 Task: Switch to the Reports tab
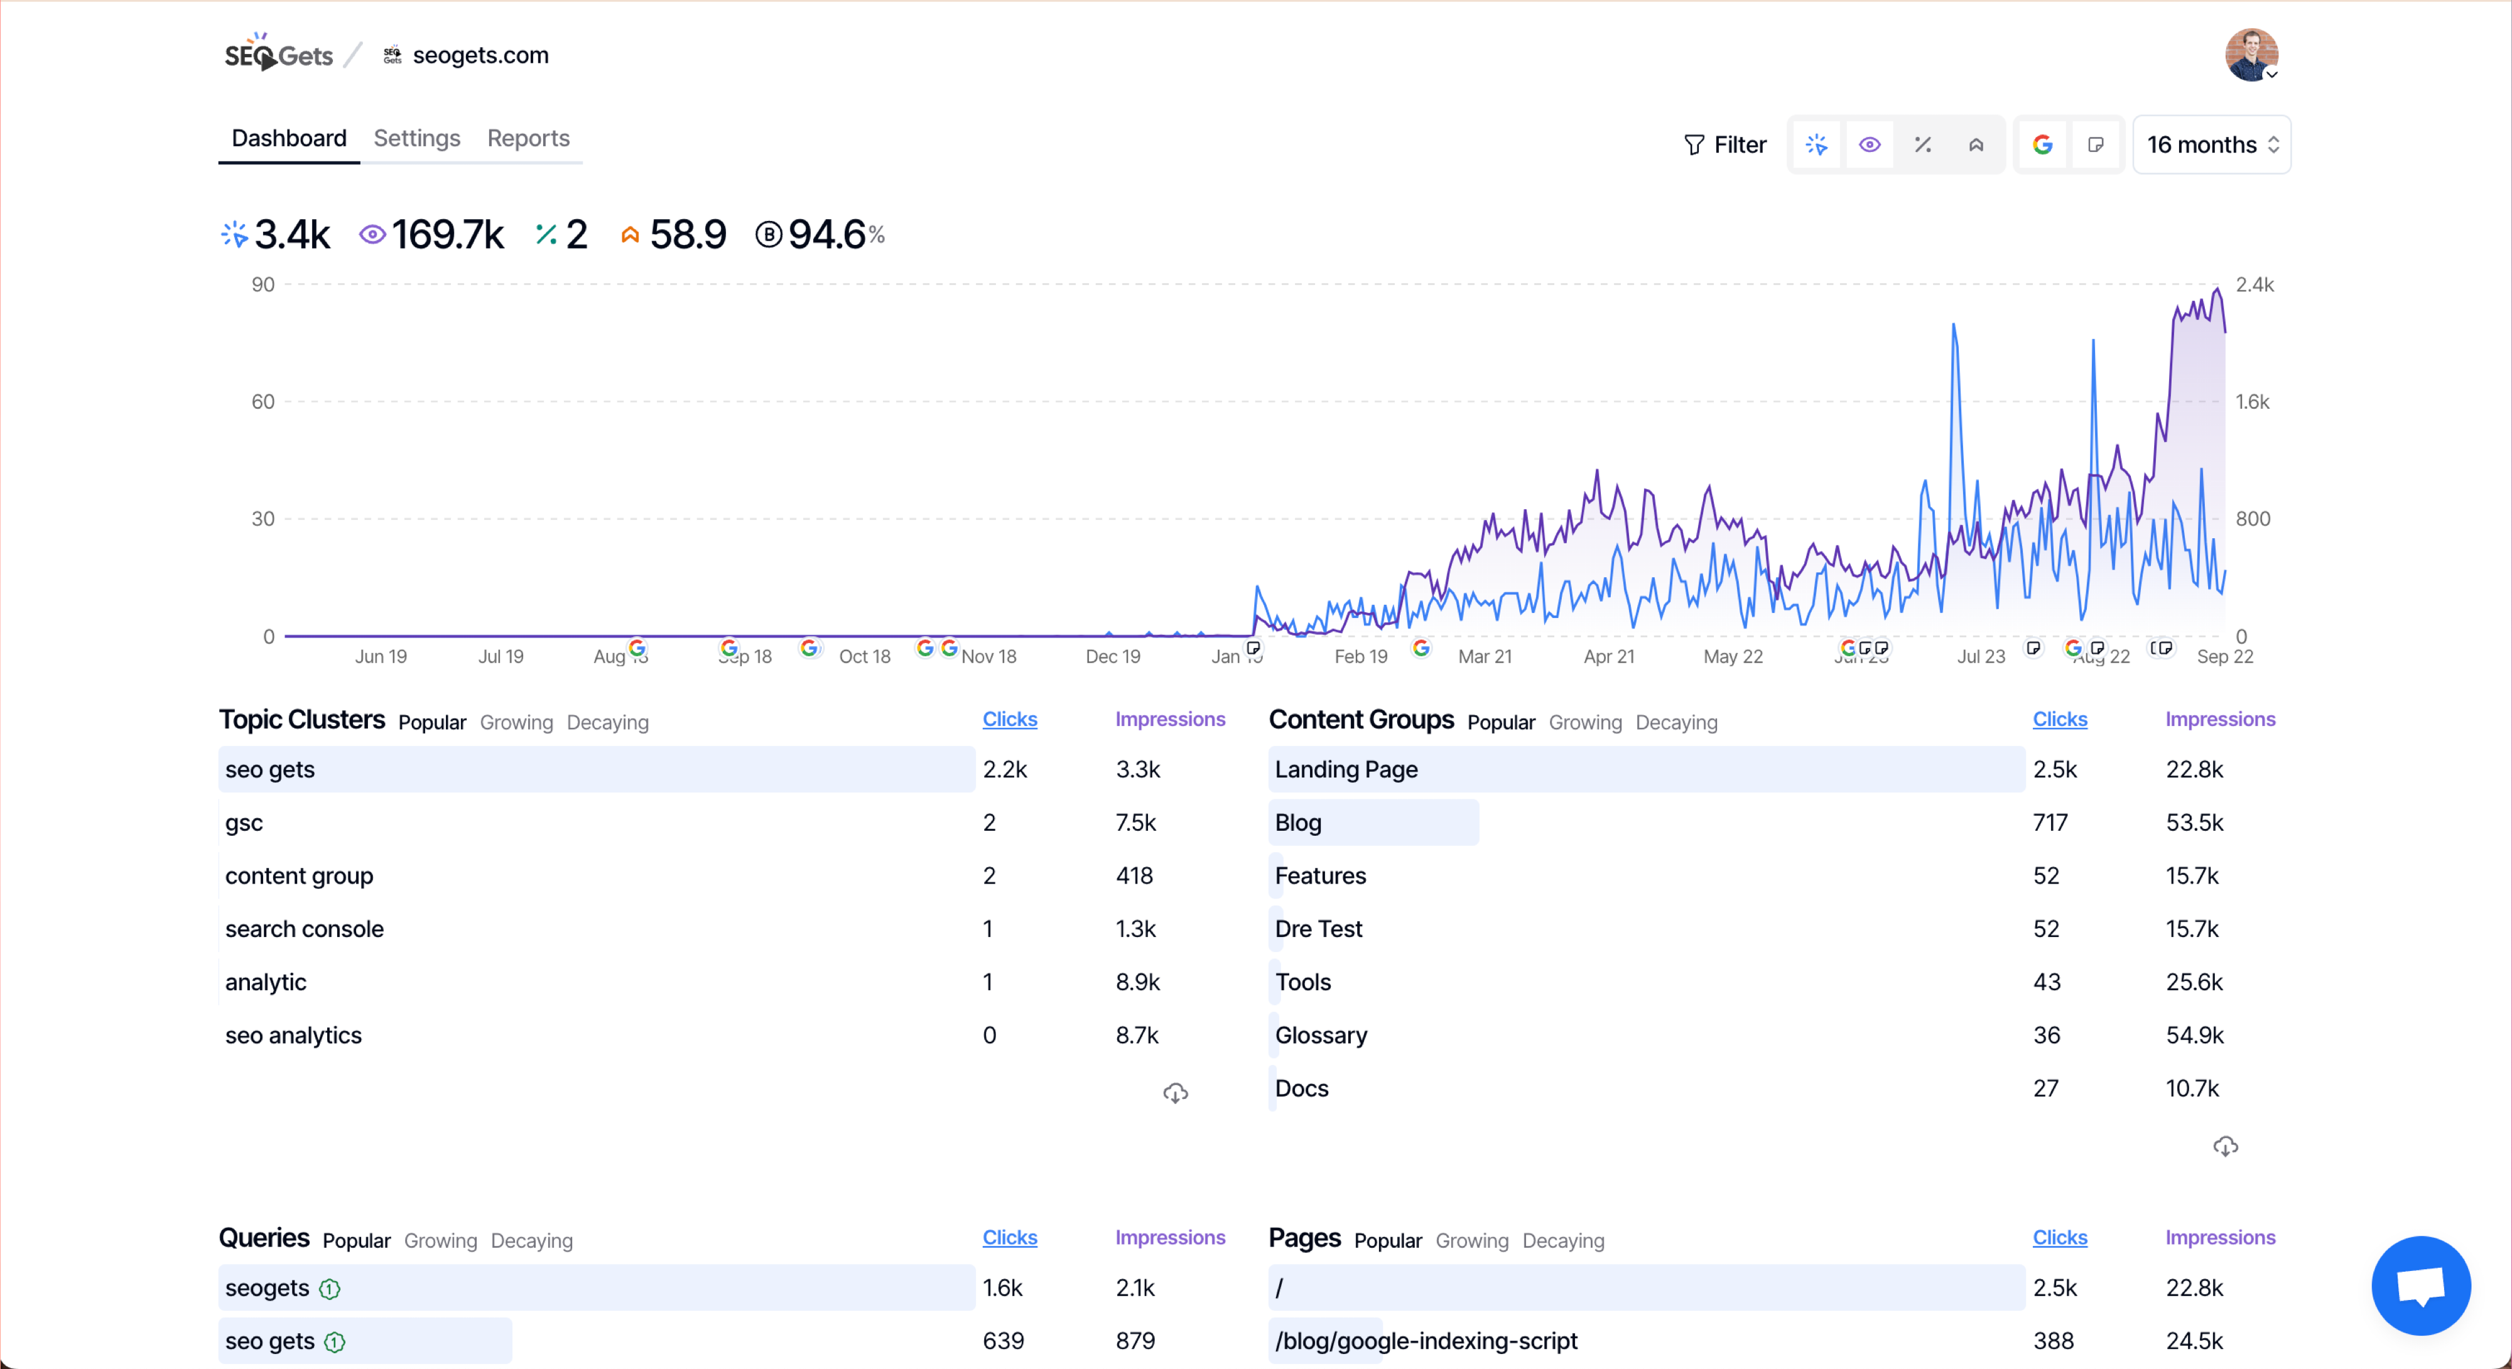(x=528, y=138)
